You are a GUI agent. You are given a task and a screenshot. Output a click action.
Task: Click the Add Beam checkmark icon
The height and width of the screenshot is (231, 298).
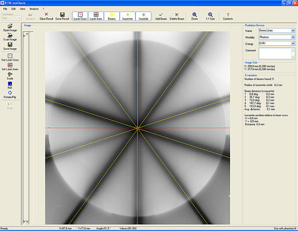161,14
